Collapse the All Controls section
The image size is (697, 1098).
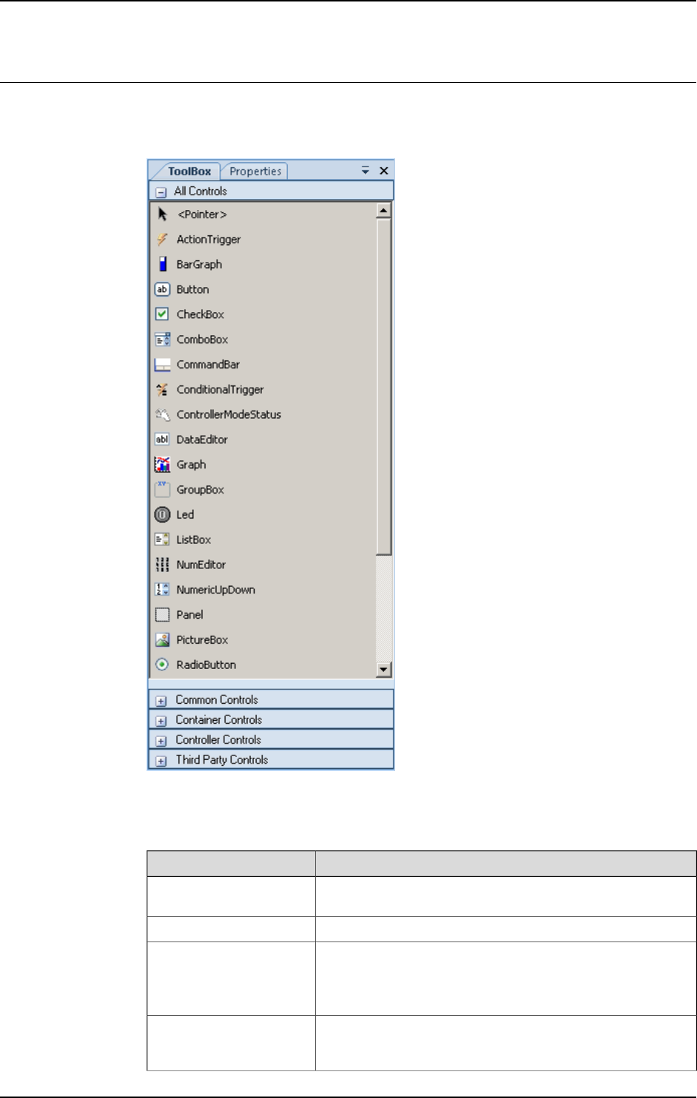161,192
